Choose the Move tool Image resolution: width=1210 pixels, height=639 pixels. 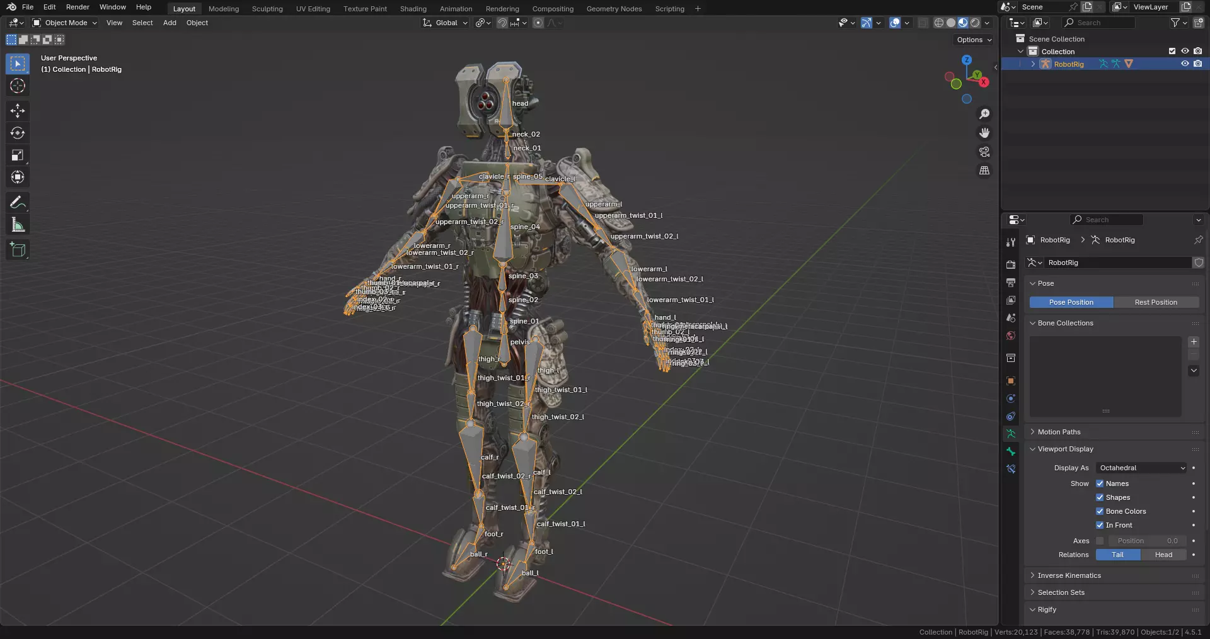pyautogui.click(x=18, y=111)
